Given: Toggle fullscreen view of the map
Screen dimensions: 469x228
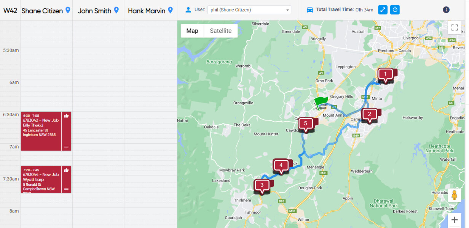Looking at the screenshot, I should [x=454, y=27].
